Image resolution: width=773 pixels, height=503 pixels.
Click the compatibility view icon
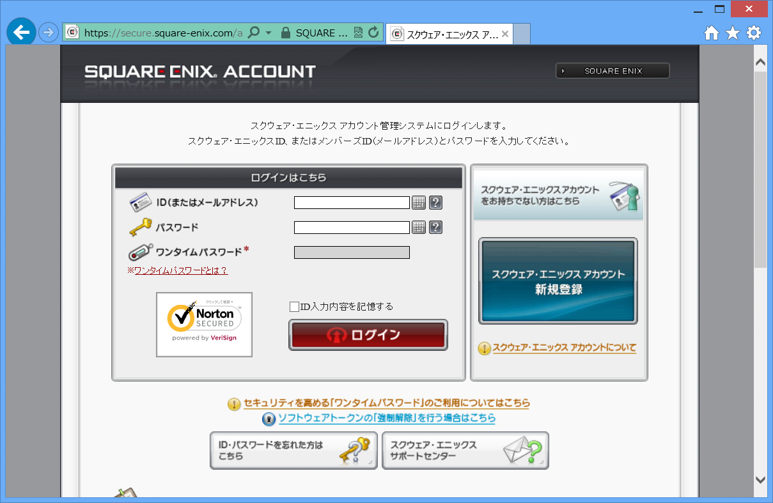click(359, 33)
